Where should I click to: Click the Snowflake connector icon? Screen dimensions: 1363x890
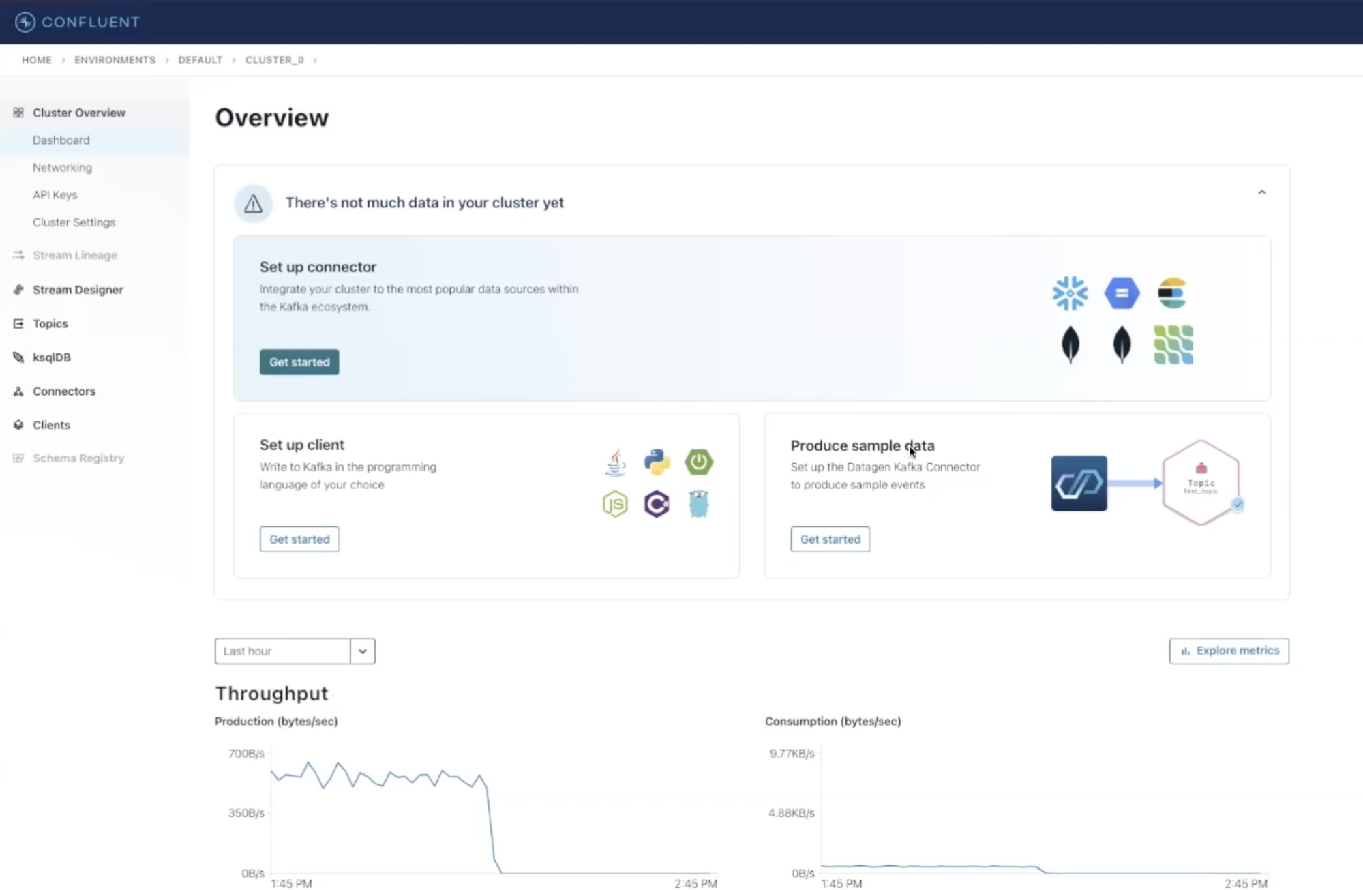click(1070, 293)
